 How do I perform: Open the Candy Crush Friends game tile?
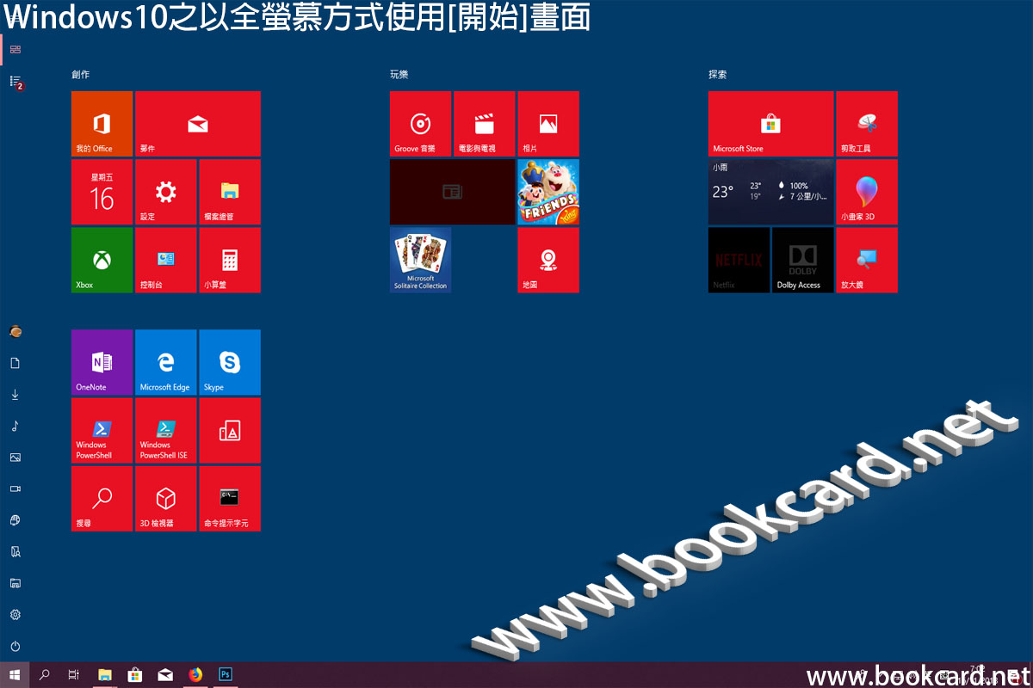(x=548, y=192)
